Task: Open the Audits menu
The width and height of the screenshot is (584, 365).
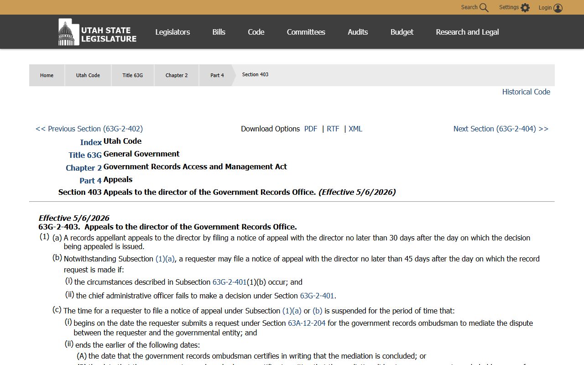Action: [x=358, y=32]
